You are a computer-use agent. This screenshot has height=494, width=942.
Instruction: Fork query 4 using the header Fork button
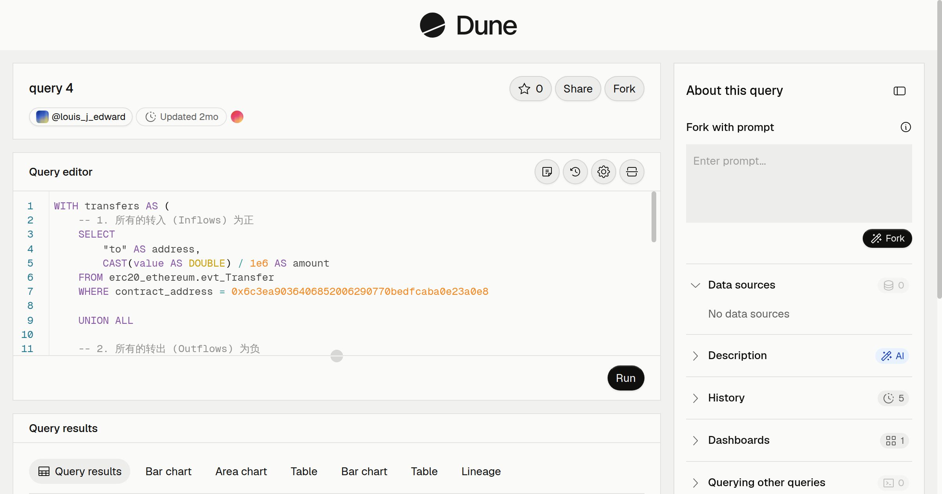coord(624,89)
